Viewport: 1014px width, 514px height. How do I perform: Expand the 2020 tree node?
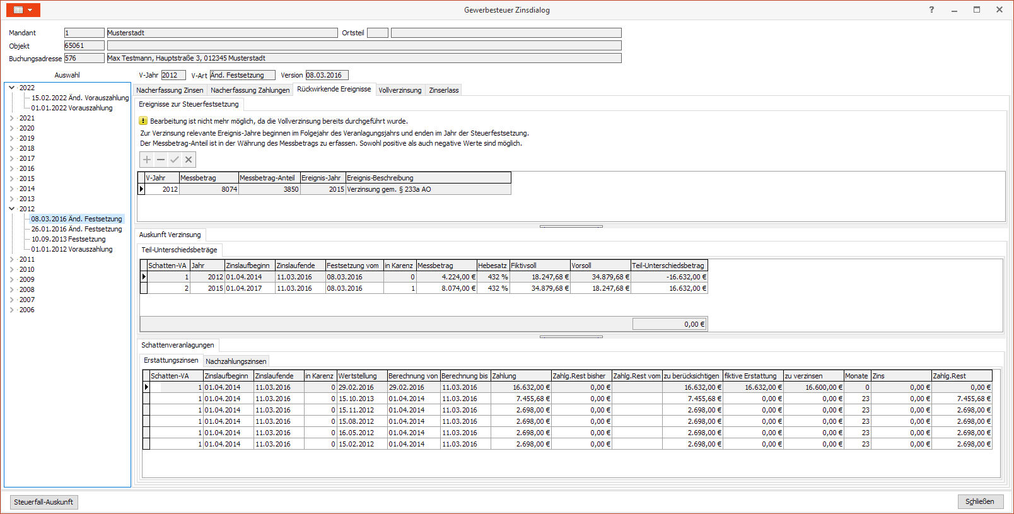point(11,128)
